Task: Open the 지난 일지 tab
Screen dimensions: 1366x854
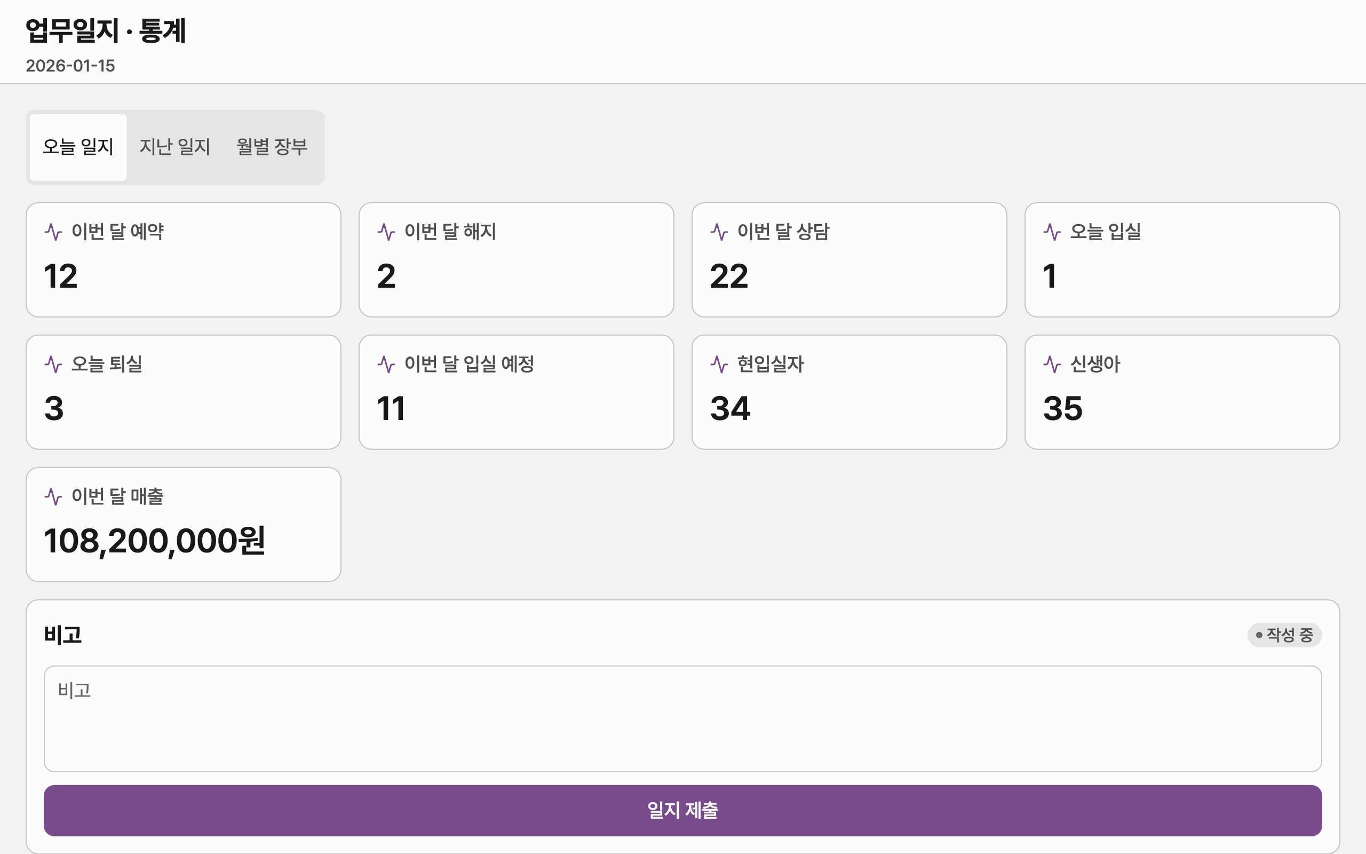Action: 175,147
